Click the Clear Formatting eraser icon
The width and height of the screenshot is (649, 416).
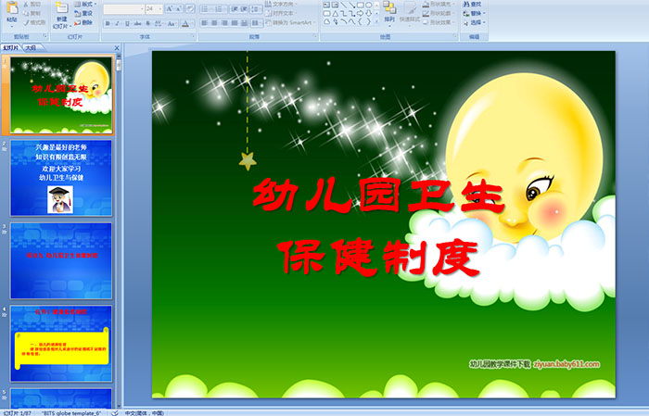tap(189, 8)
